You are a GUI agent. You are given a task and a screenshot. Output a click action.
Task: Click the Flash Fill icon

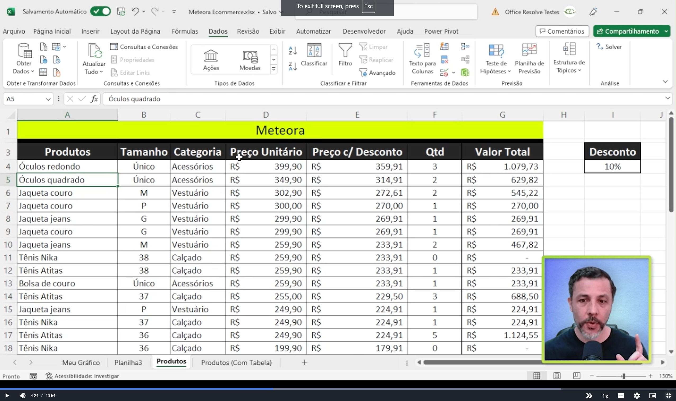point(444,46)
